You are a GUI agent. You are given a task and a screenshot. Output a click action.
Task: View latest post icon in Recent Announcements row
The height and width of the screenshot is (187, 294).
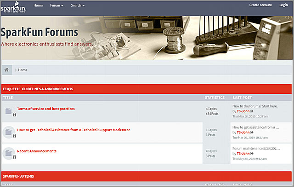(252, 154)
